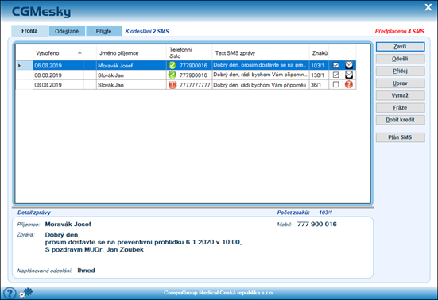438x300 pixels.
Task: Sort by Jméno příjemce column header
Action: [131, 52]
